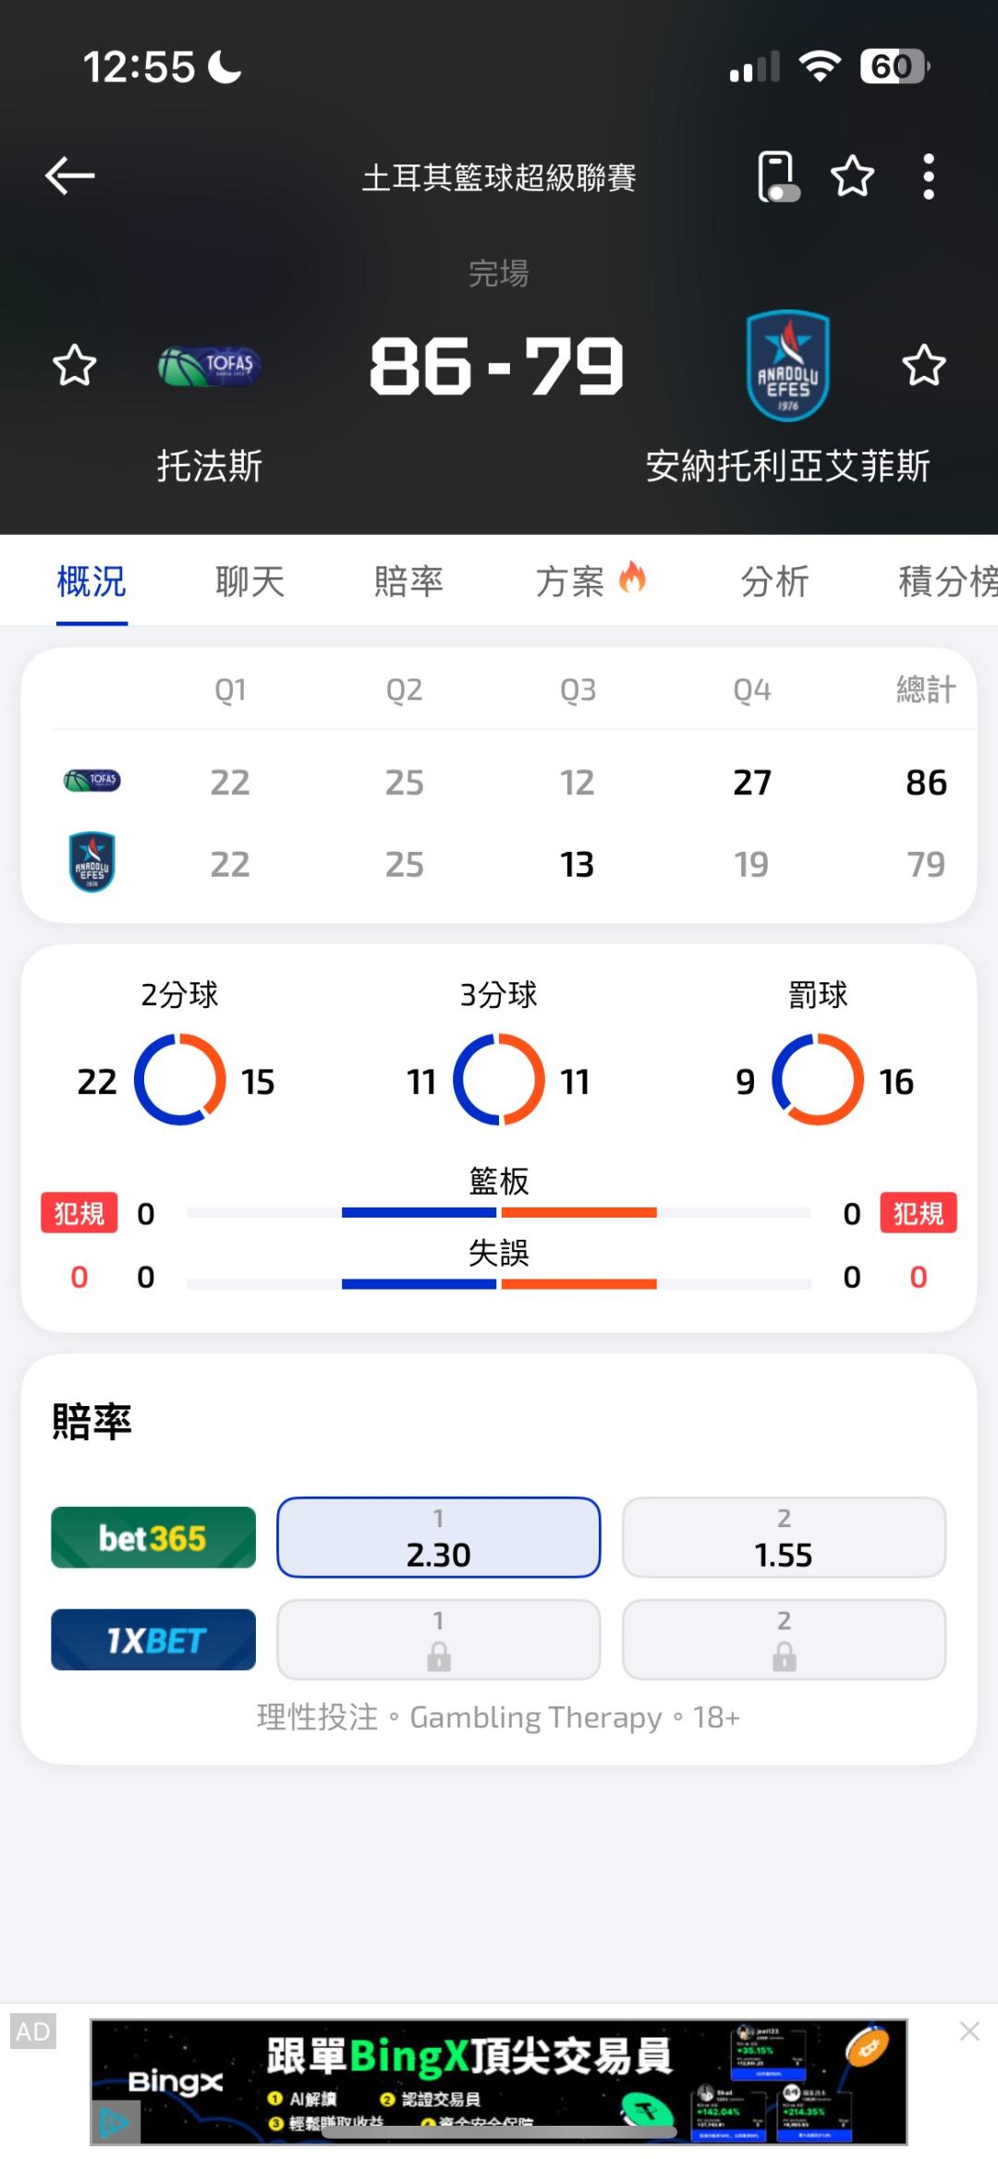Tap the Tofas logo in quarter scores

tap(91, 782)
